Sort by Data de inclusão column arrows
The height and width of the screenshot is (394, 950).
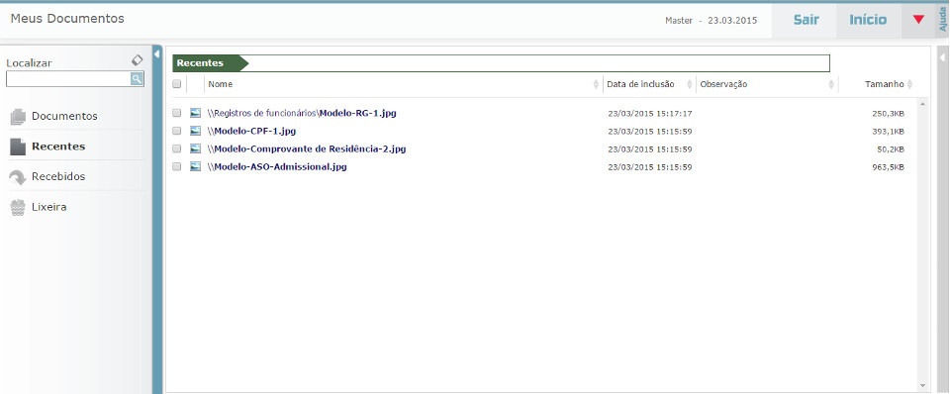(x=690, y=85)
